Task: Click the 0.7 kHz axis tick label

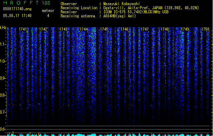Action: click(2, 112)
